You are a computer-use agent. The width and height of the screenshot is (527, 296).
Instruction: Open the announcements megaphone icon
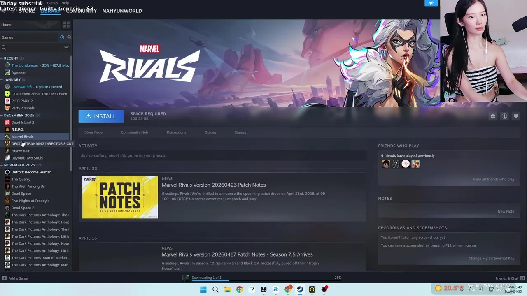(431, 3)
